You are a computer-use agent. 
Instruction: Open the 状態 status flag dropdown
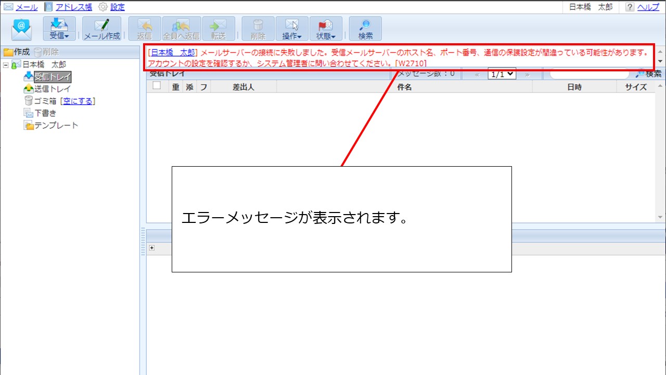point(326,29)
